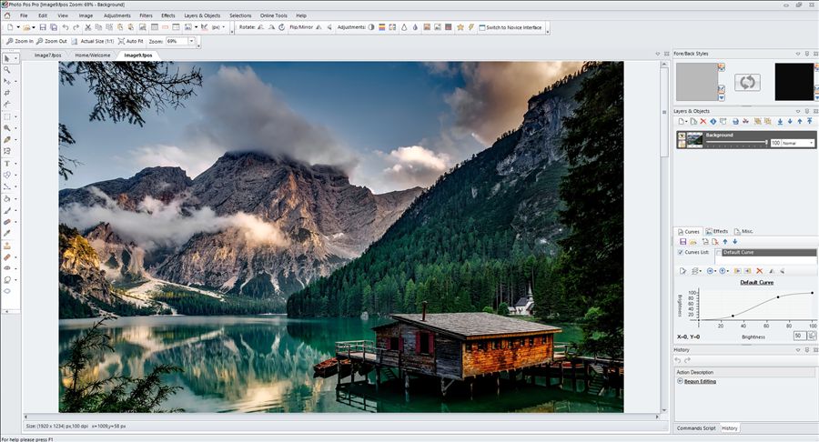
Task: Click the Save icon in the main toolbar
Action: 43,27
